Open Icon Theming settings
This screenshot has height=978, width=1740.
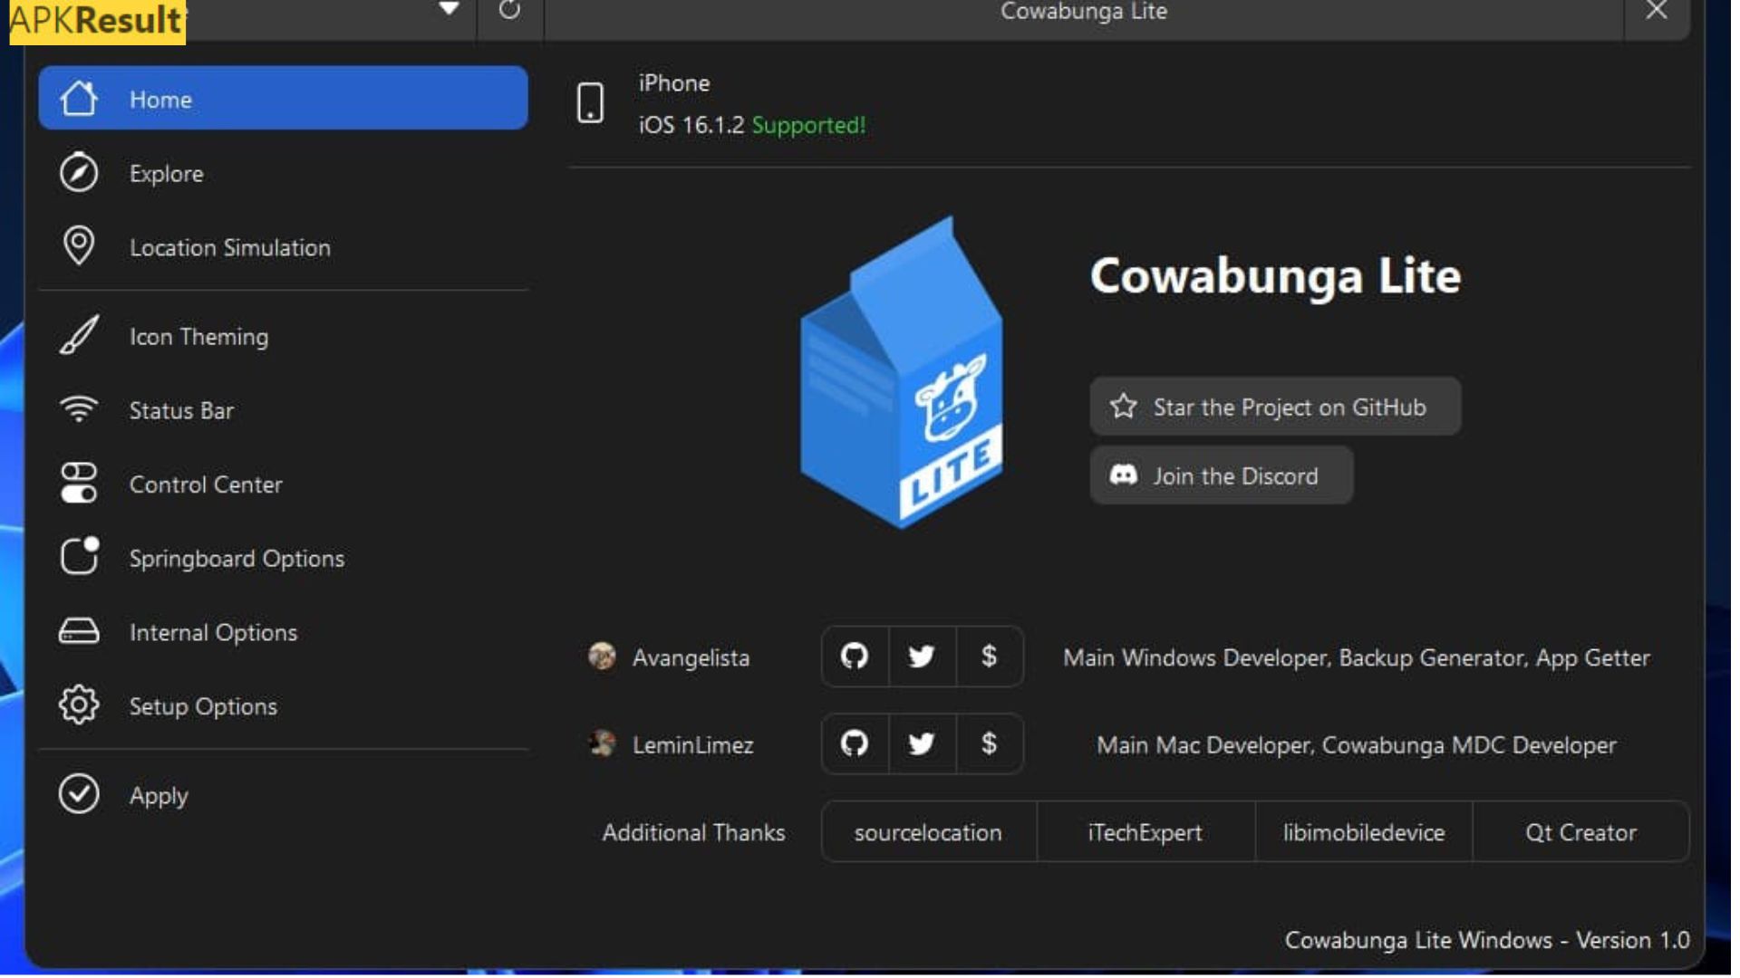click(x=283, y=336)
